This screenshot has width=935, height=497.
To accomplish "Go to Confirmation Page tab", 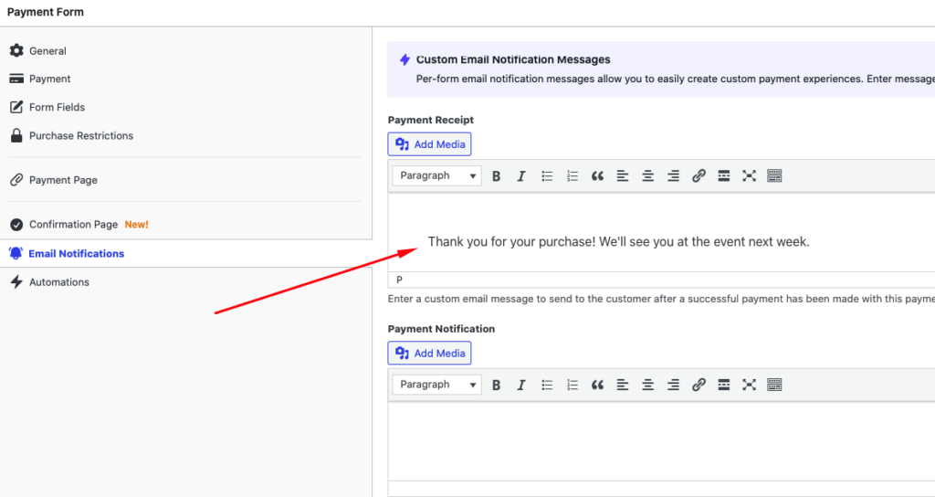I will [73, 224].
